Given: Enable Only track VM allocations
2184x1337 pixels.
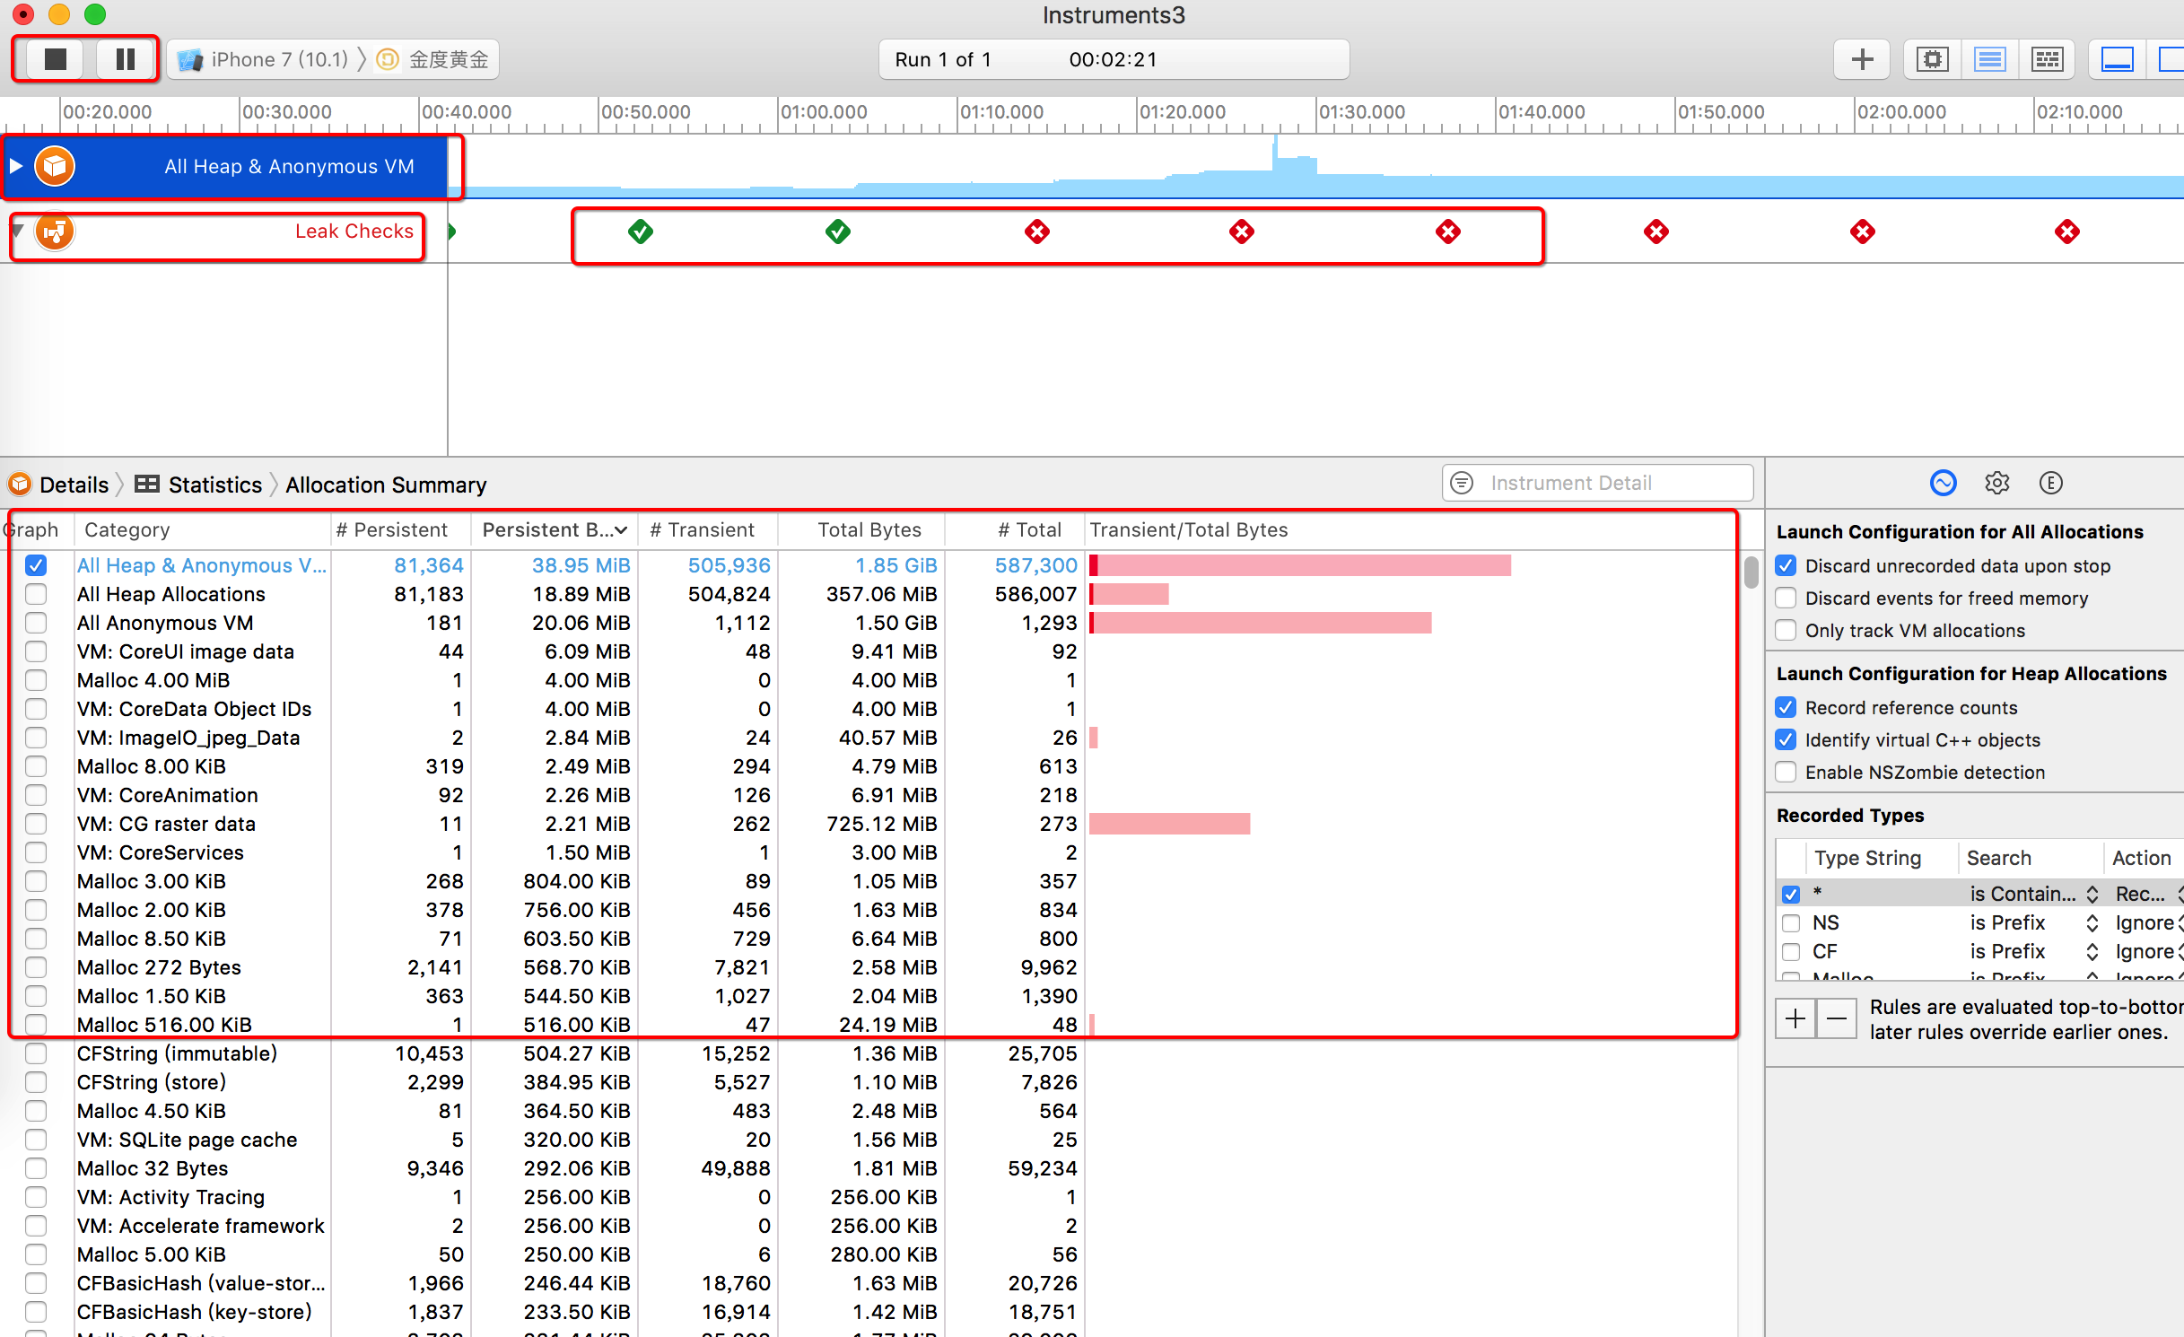Looking at the screenshot, I should coord(1786,630).
